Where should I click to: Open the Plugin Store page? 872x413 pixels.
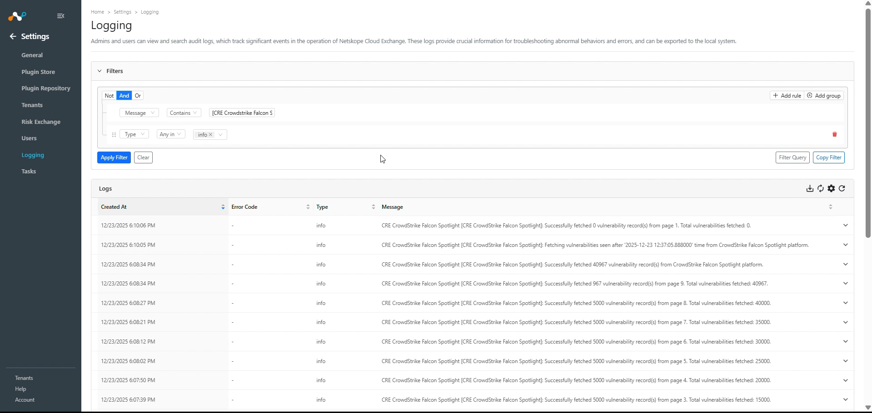click(x=38, y=72)
